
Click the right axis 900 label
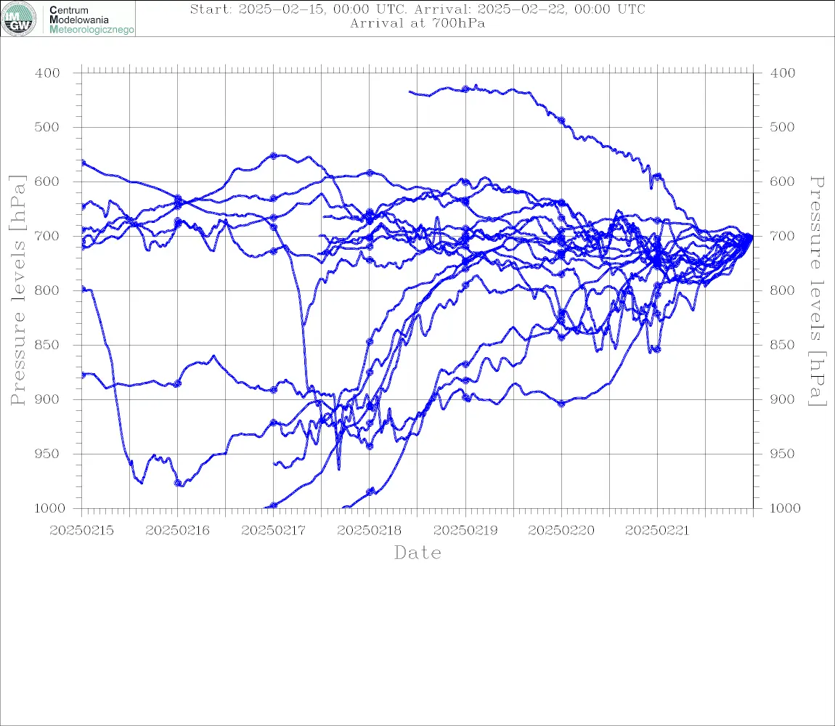[782, 399]
